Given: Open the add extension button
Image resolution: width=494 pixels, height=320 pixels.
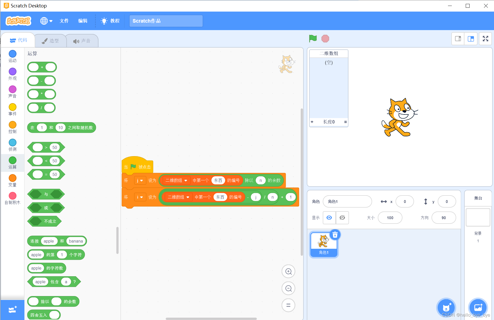Looking at the screenshot, I should coord(12,310).
